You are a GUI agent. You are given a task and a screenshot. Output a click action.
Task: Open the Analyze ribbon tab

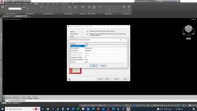tap(25, 4)
